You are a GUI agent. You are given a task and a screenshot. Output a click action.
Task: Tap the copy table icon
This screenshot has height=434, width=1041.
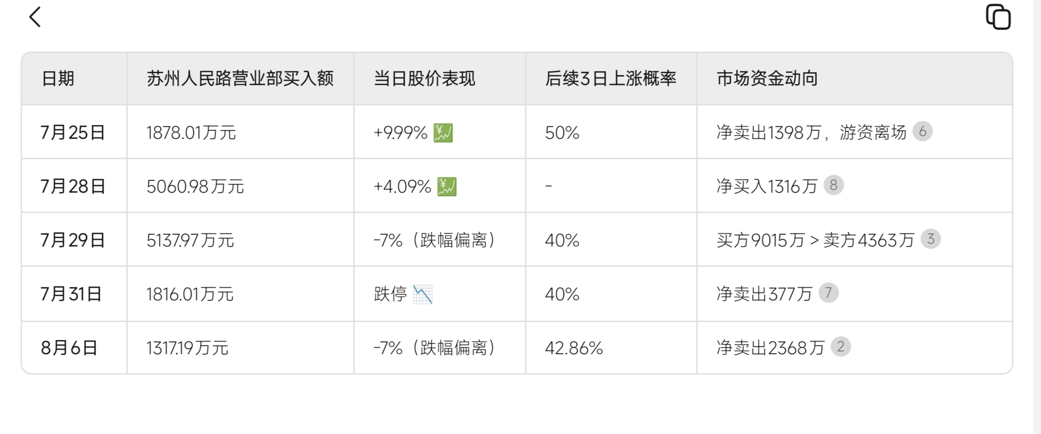point(998,17)
